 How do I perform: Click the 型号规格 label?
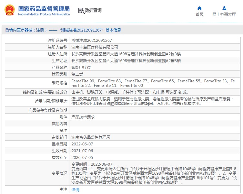[59, 83]
